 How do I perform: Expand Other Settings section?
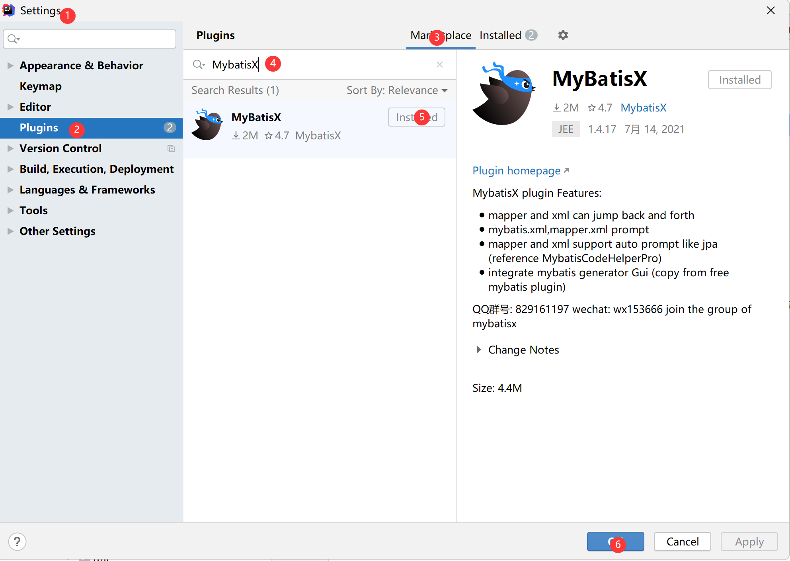(x=10, y=231)
